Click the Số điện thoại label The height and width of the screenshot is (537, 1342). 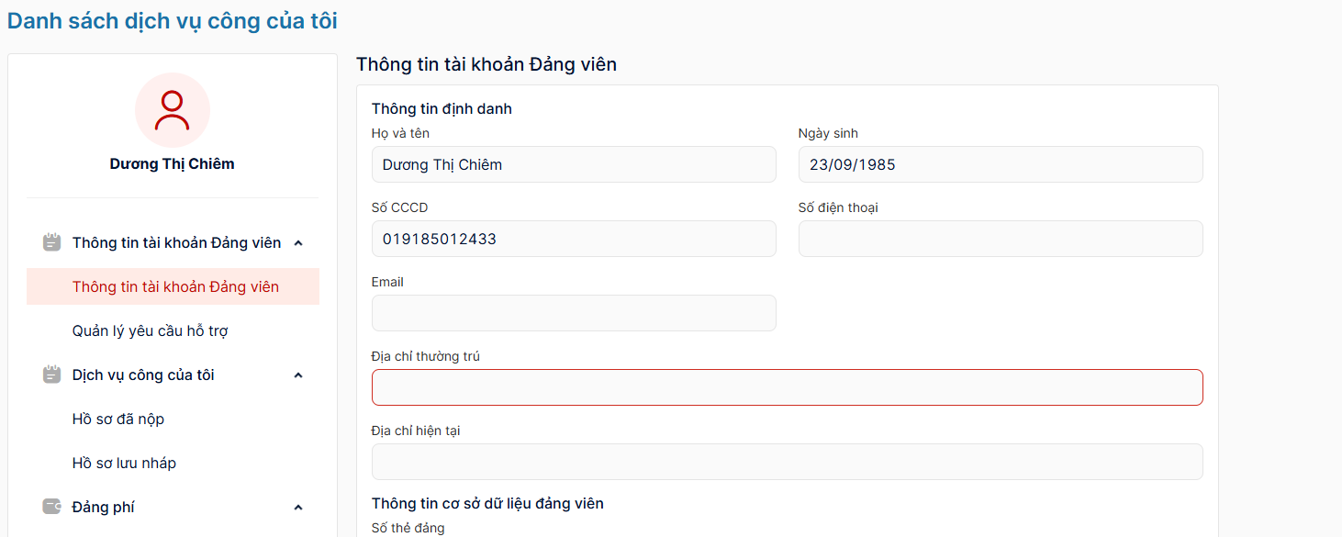(838, 207)
